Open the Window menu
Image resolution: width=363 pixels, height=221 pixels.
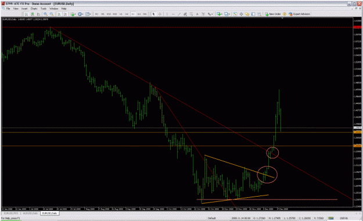(x=53, y=9)
